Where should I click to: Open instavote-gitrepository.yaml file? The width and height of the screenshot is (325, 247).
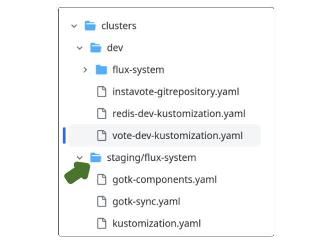pos(175,92)
